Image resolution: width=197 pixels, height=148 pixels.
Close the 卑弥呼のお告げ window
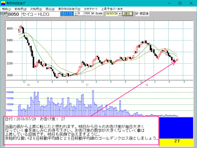[x=191, y=3]
